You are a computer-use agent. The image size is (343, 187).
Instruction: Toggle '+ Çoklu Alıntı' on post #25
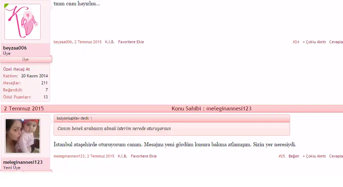314,156
